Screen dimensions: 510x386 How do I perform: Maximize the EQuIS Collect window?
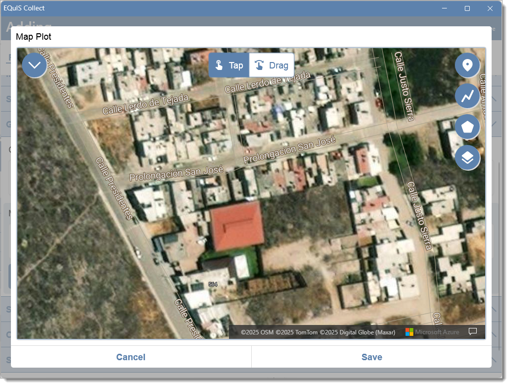coord(467,8)
